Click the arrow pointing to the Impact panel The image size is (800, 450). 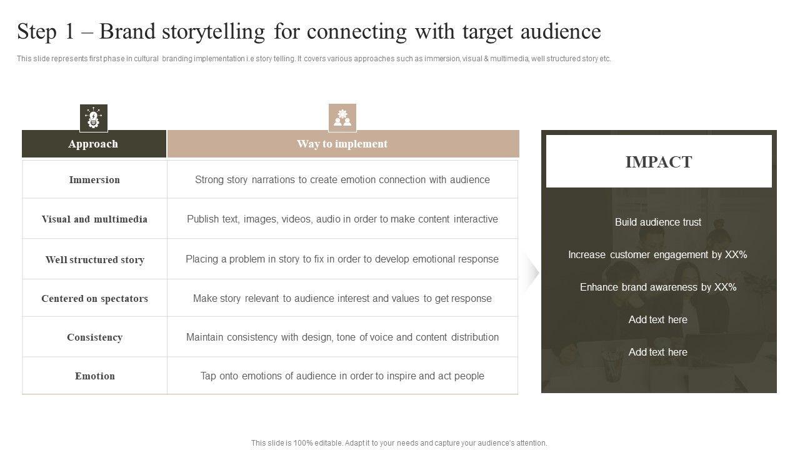tap(531, 272)
